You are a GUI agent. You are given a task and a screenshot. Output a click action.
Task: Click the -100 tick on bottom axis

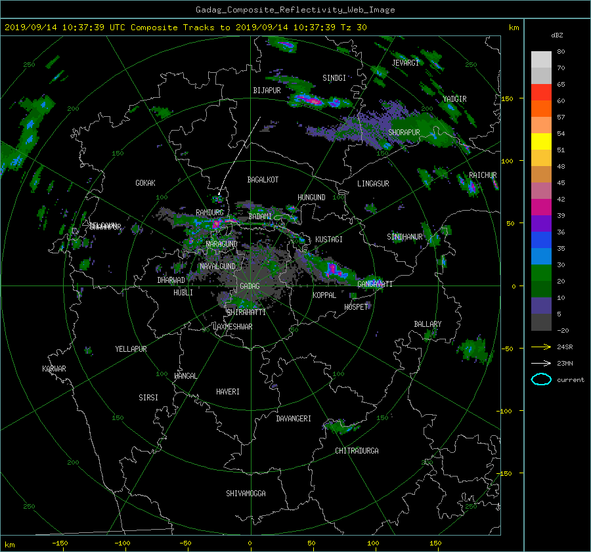click(x=122, y=543)
